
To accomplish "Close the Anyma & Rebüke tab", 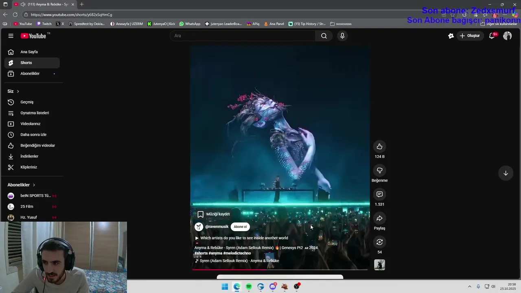I will pos(73,4).
